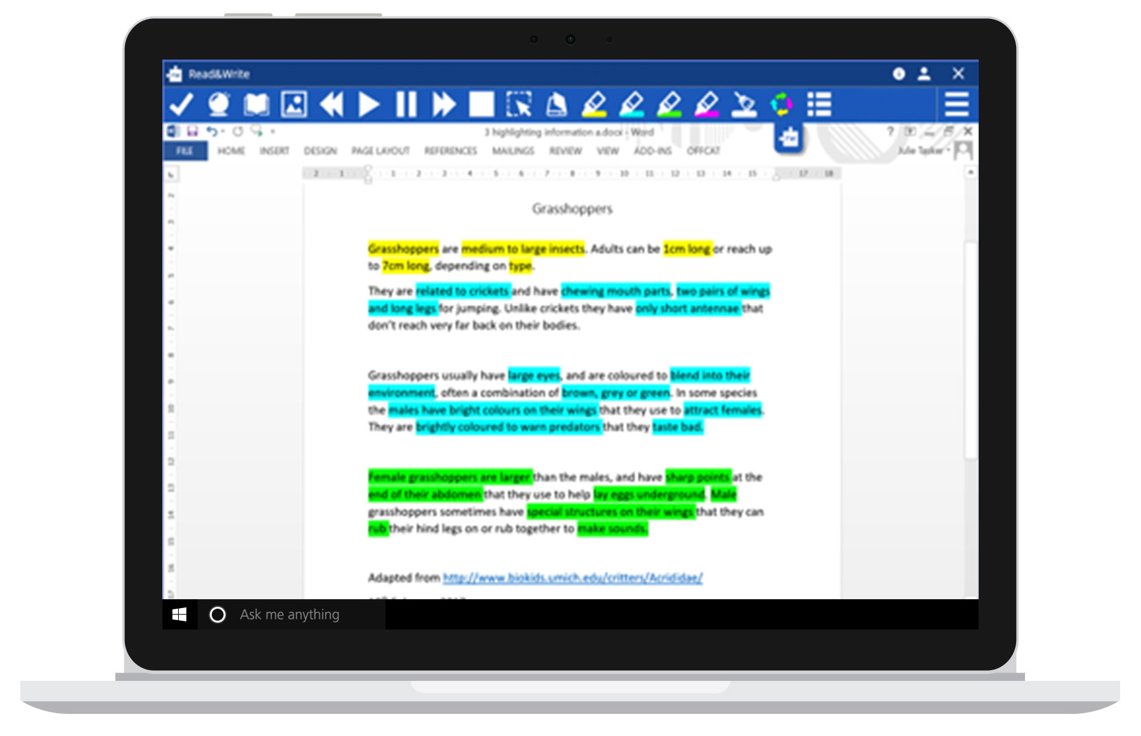This screenshot has height=736, width=1141.
Task: Open the Read&Write hamburger menu
Action: pos(957,103)
